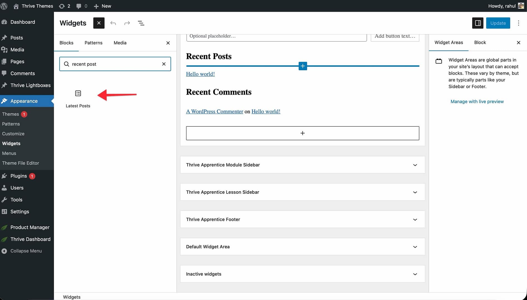Expand the Inactive widgets section

tap(415, 274)
